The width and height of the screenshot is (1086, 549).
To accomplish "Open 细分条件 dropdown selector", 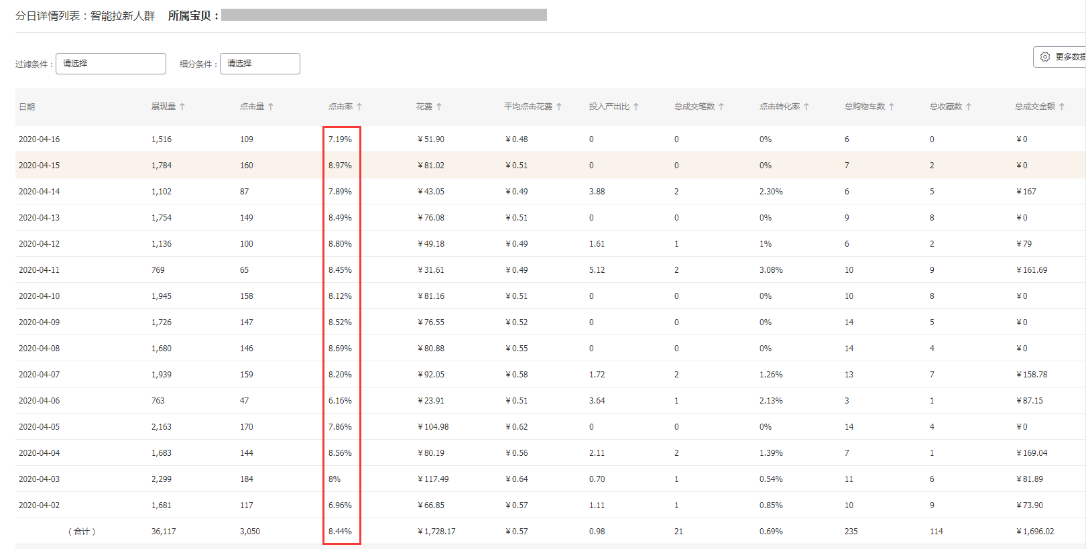I will (259, 64).
